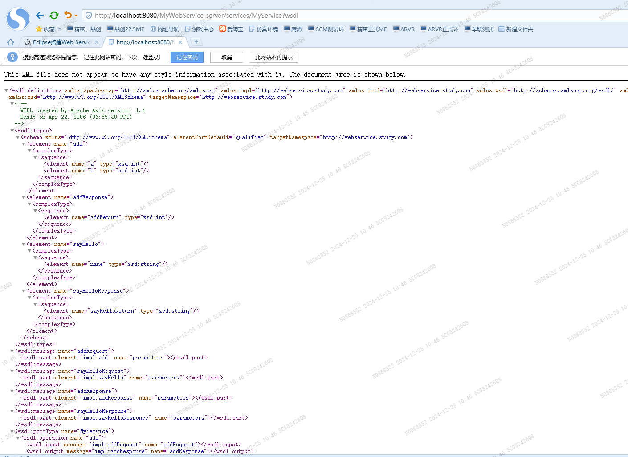
Task: Click the element name="b" type xsd:int line
Action: click(97, 171)
